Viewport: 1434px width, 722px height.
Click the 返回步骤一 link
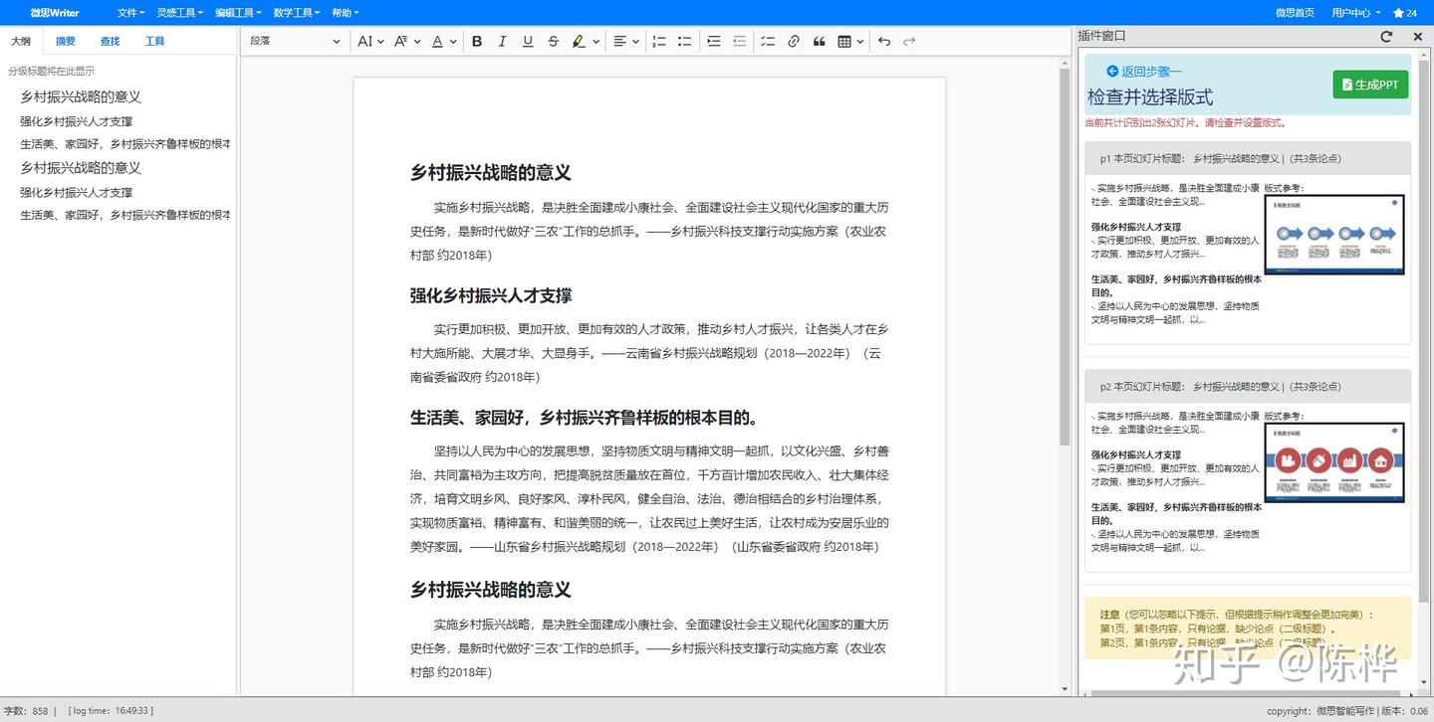(x=1144, y=72)
